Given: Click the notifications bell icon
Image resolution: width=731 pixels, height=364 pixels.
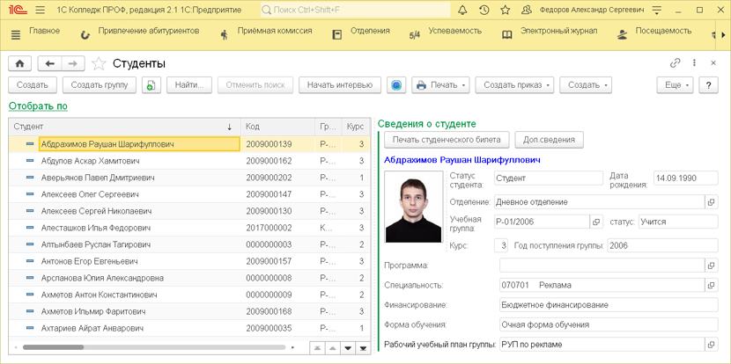Looking at the screenshot, I should [463, 11].
